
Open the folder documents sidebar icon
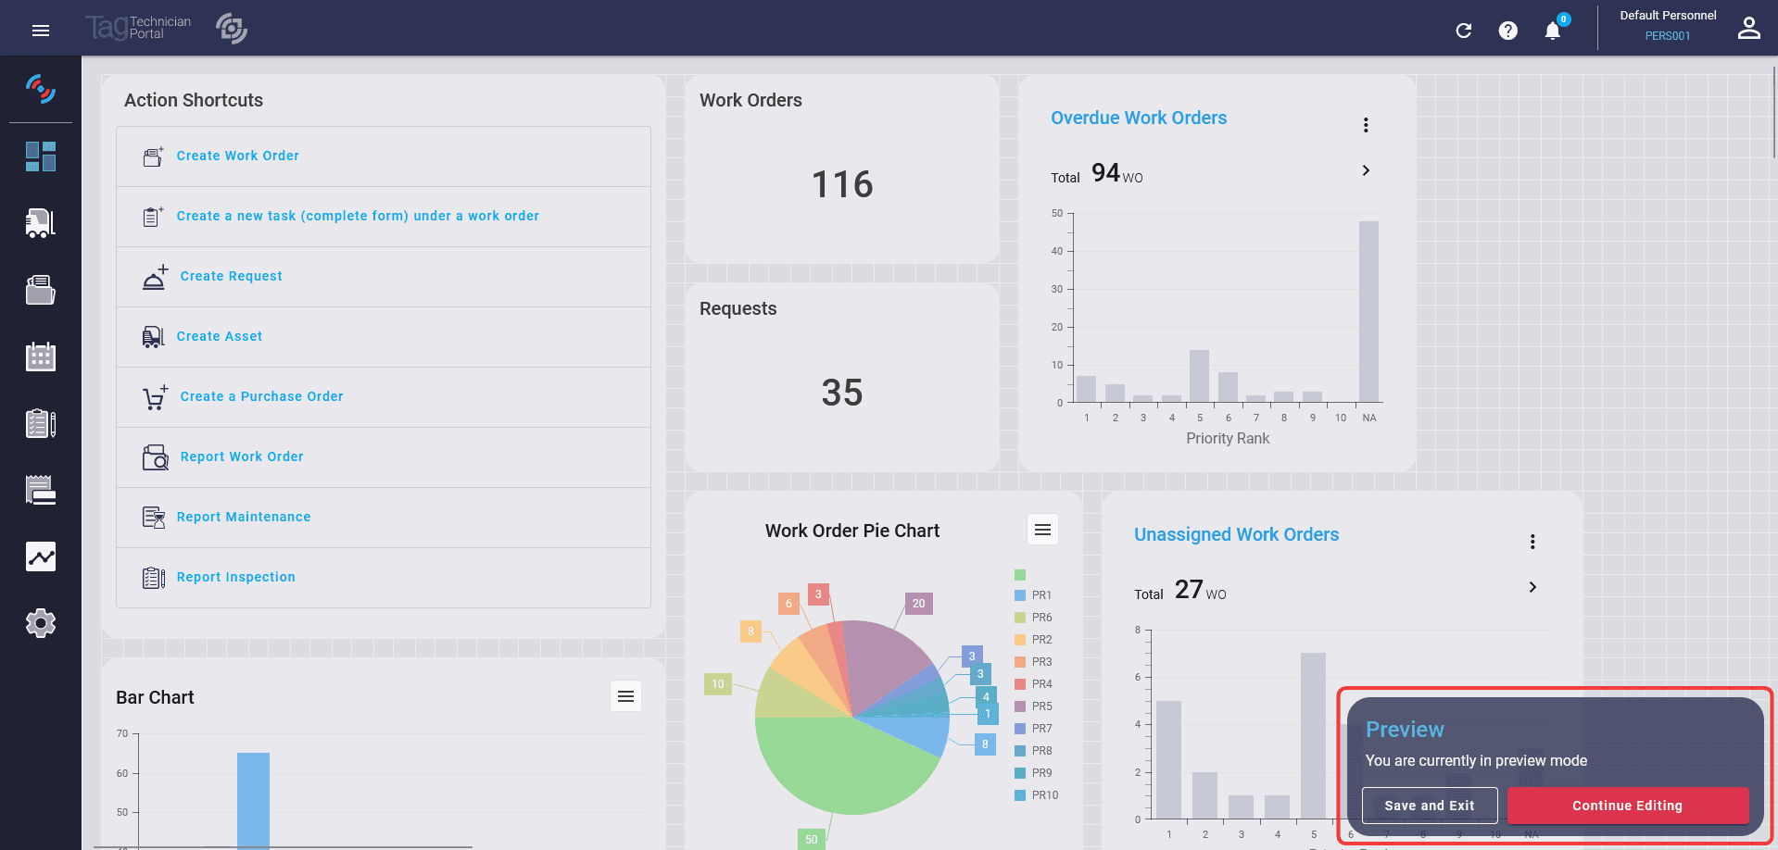click(x=41, y=290)
